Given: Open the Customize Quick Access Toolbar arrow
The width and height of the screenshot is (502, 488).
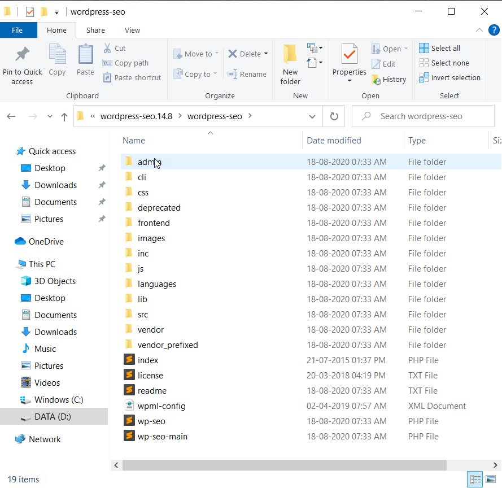Looking at the screenshot, I should coord(56,12).
